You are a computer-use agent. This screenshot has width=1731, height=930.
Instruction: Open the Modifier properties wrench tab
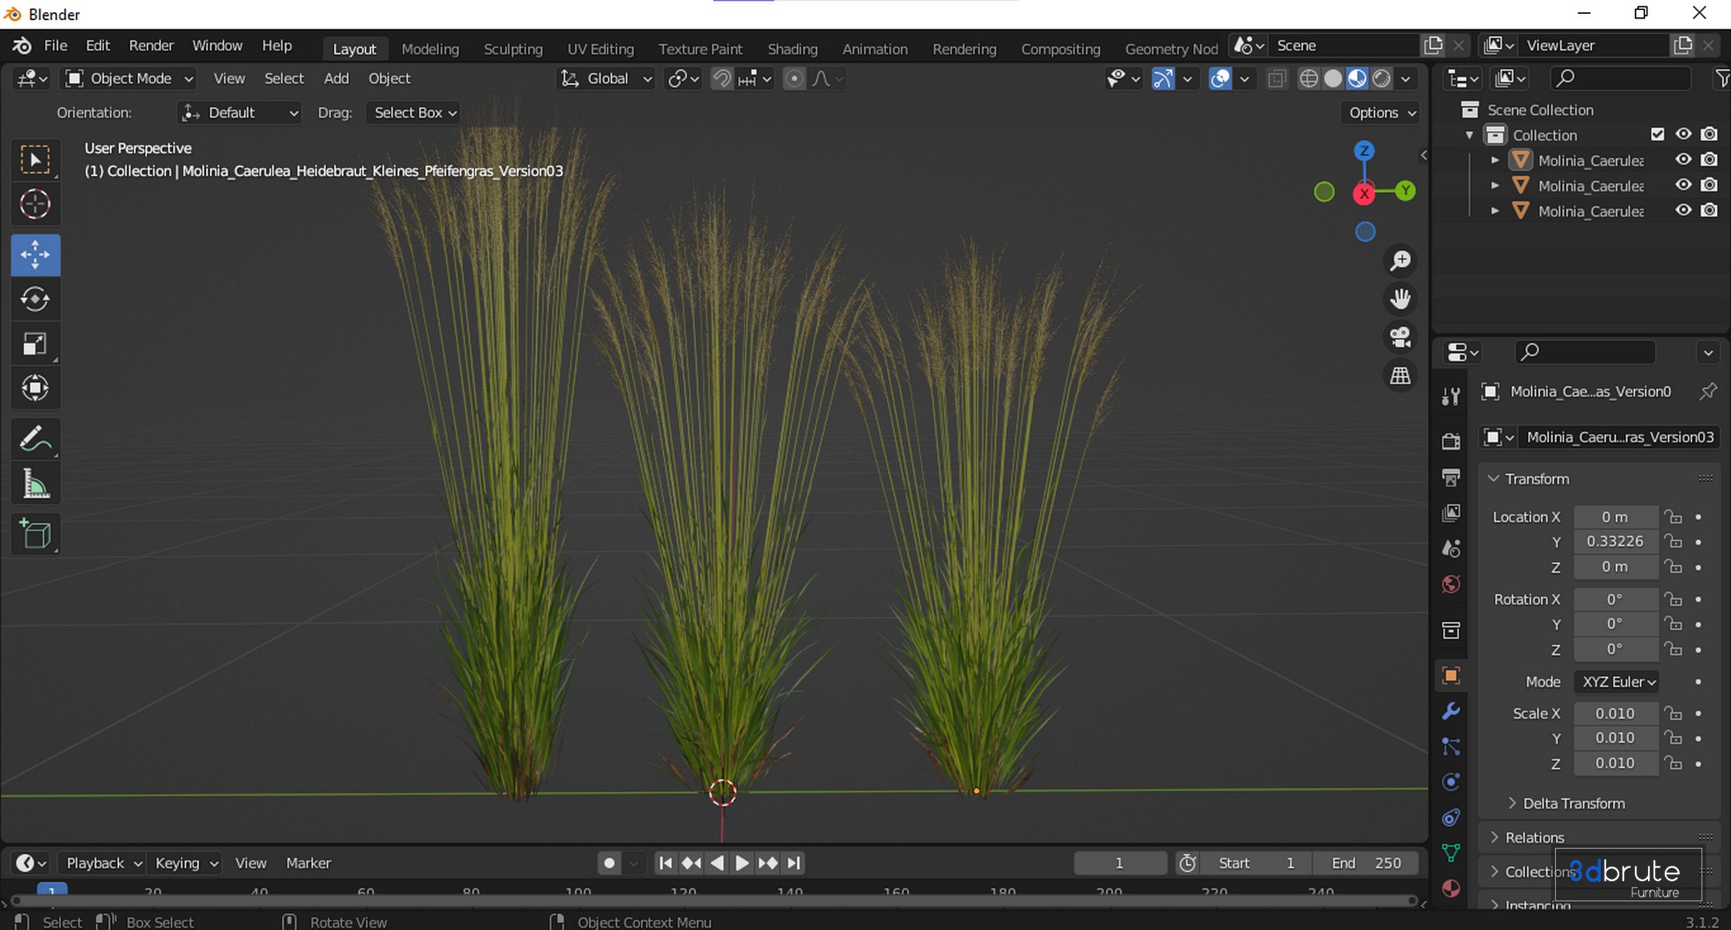[x=1450, y=711]
